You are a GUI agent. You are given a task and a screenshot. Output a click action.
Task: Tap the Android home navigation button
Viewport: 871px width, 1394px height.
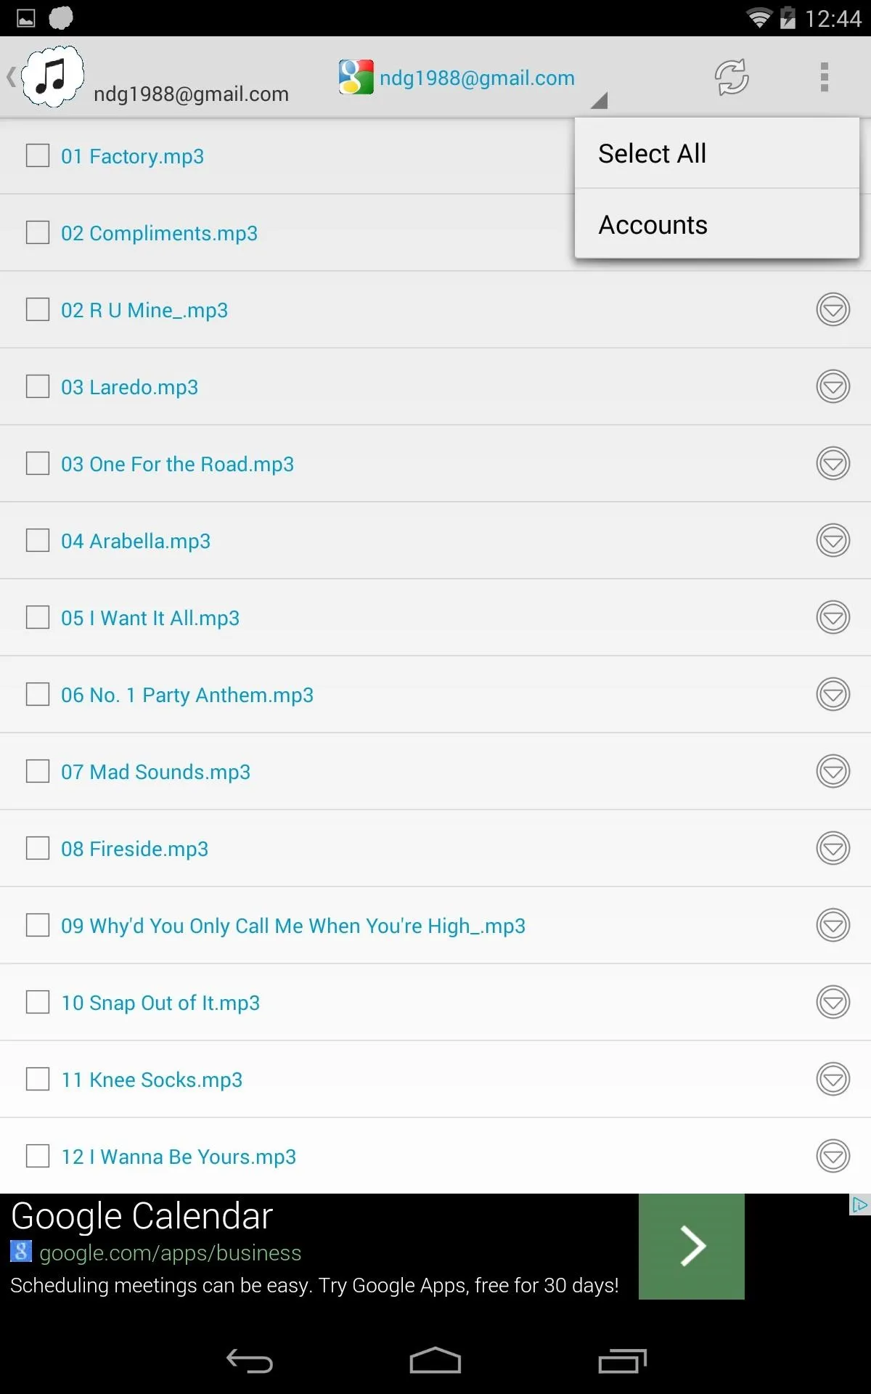coord(435,1361)
